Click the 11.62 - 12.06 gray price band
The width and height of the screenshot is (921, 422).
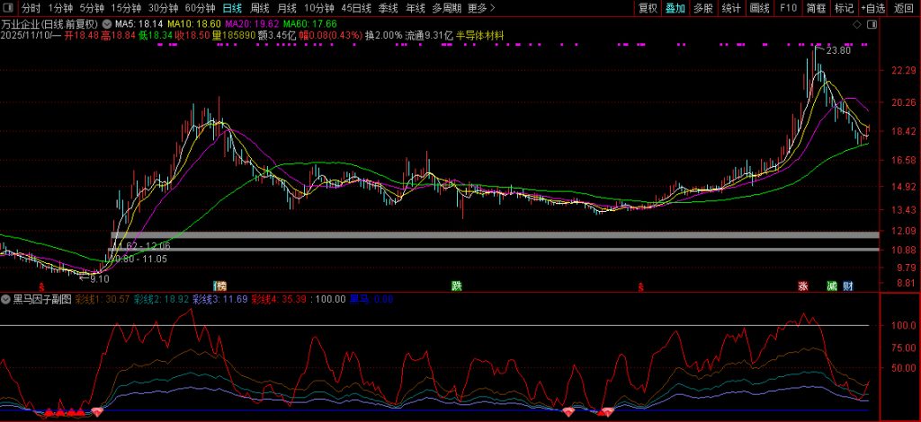[x=493, y=235]
